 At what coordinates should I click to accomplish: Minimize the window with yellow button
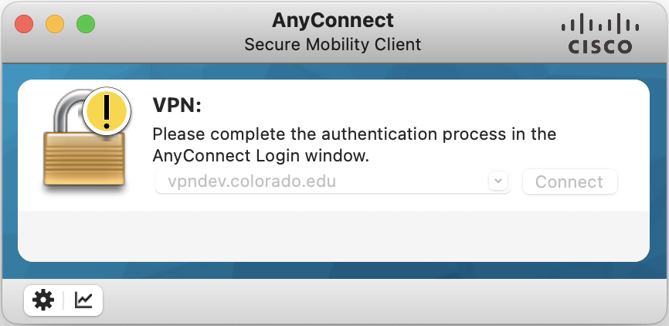[55, 24]
